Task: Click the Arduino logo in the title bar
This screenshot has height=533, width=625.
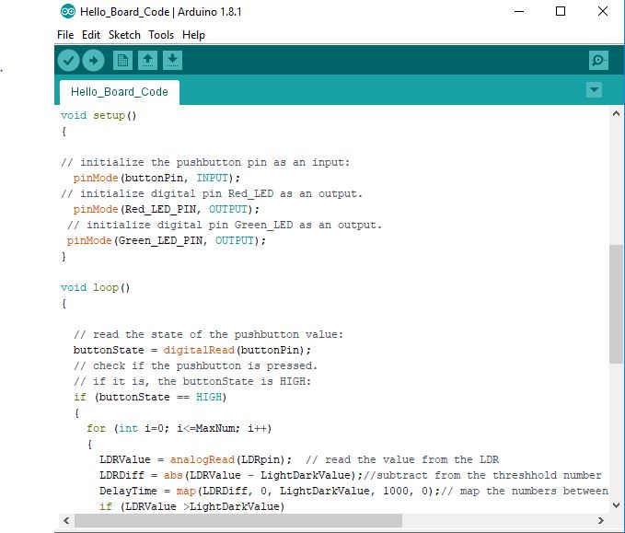Action: pos(68,12)
